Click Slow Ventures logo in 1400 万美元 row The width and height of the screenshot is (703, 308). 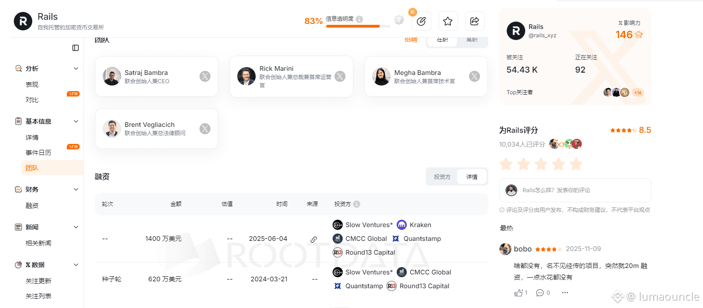pos(338,225)
